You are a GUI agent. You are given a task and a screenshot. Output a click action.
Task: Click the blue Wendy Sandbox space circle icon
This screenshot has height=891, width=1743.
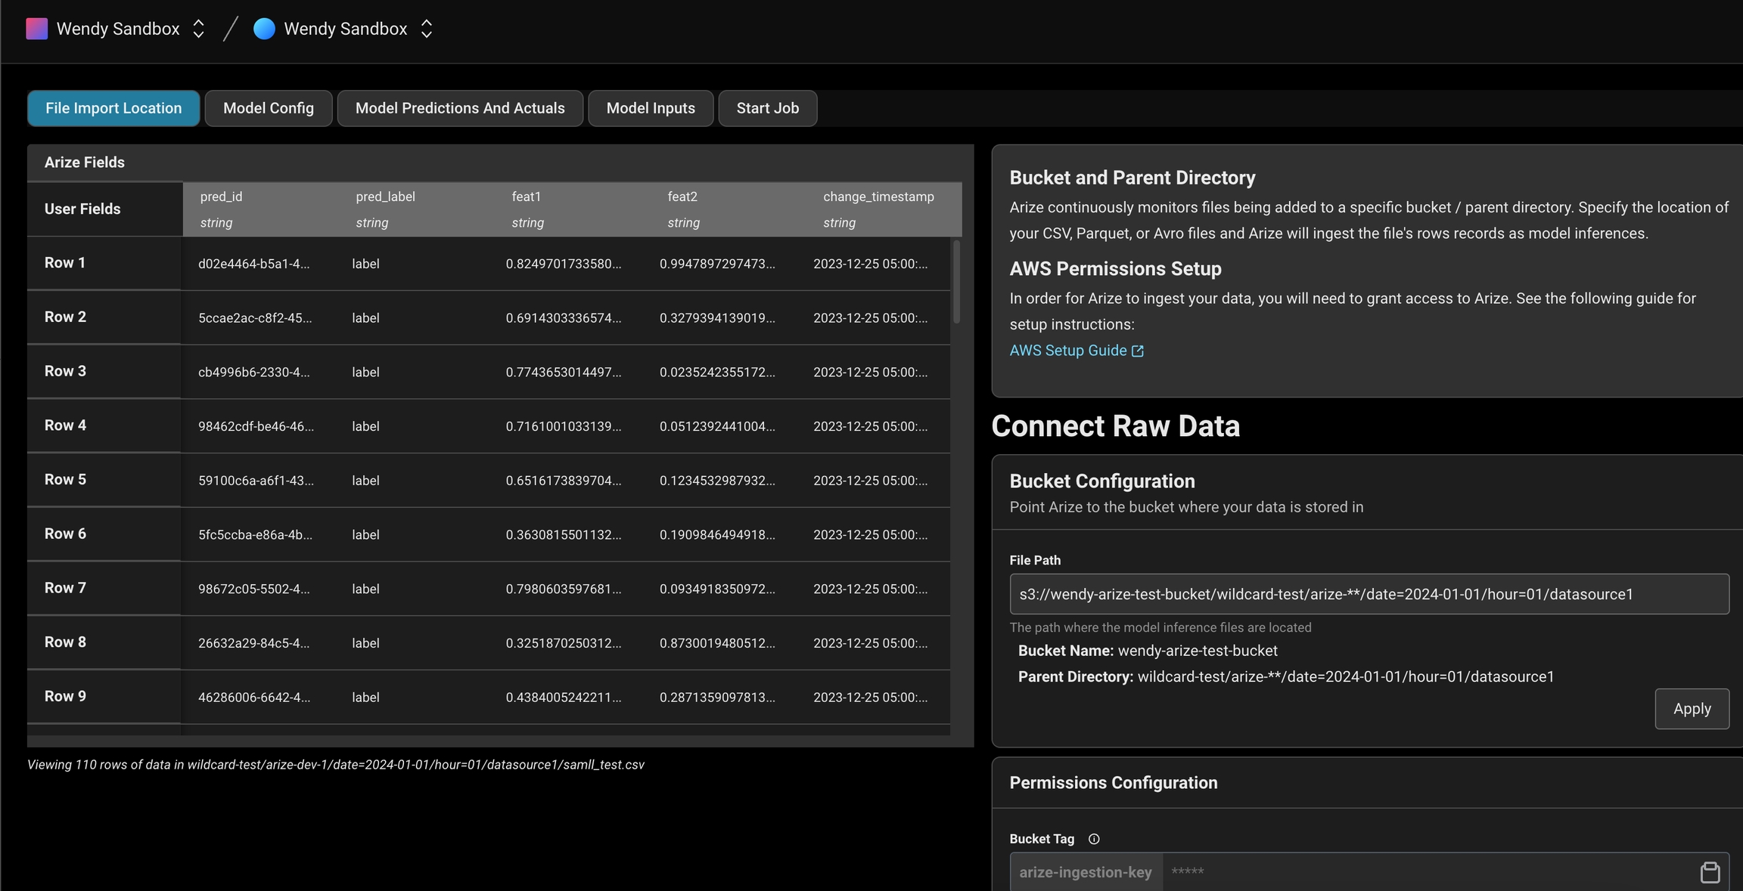click(264, 29)
